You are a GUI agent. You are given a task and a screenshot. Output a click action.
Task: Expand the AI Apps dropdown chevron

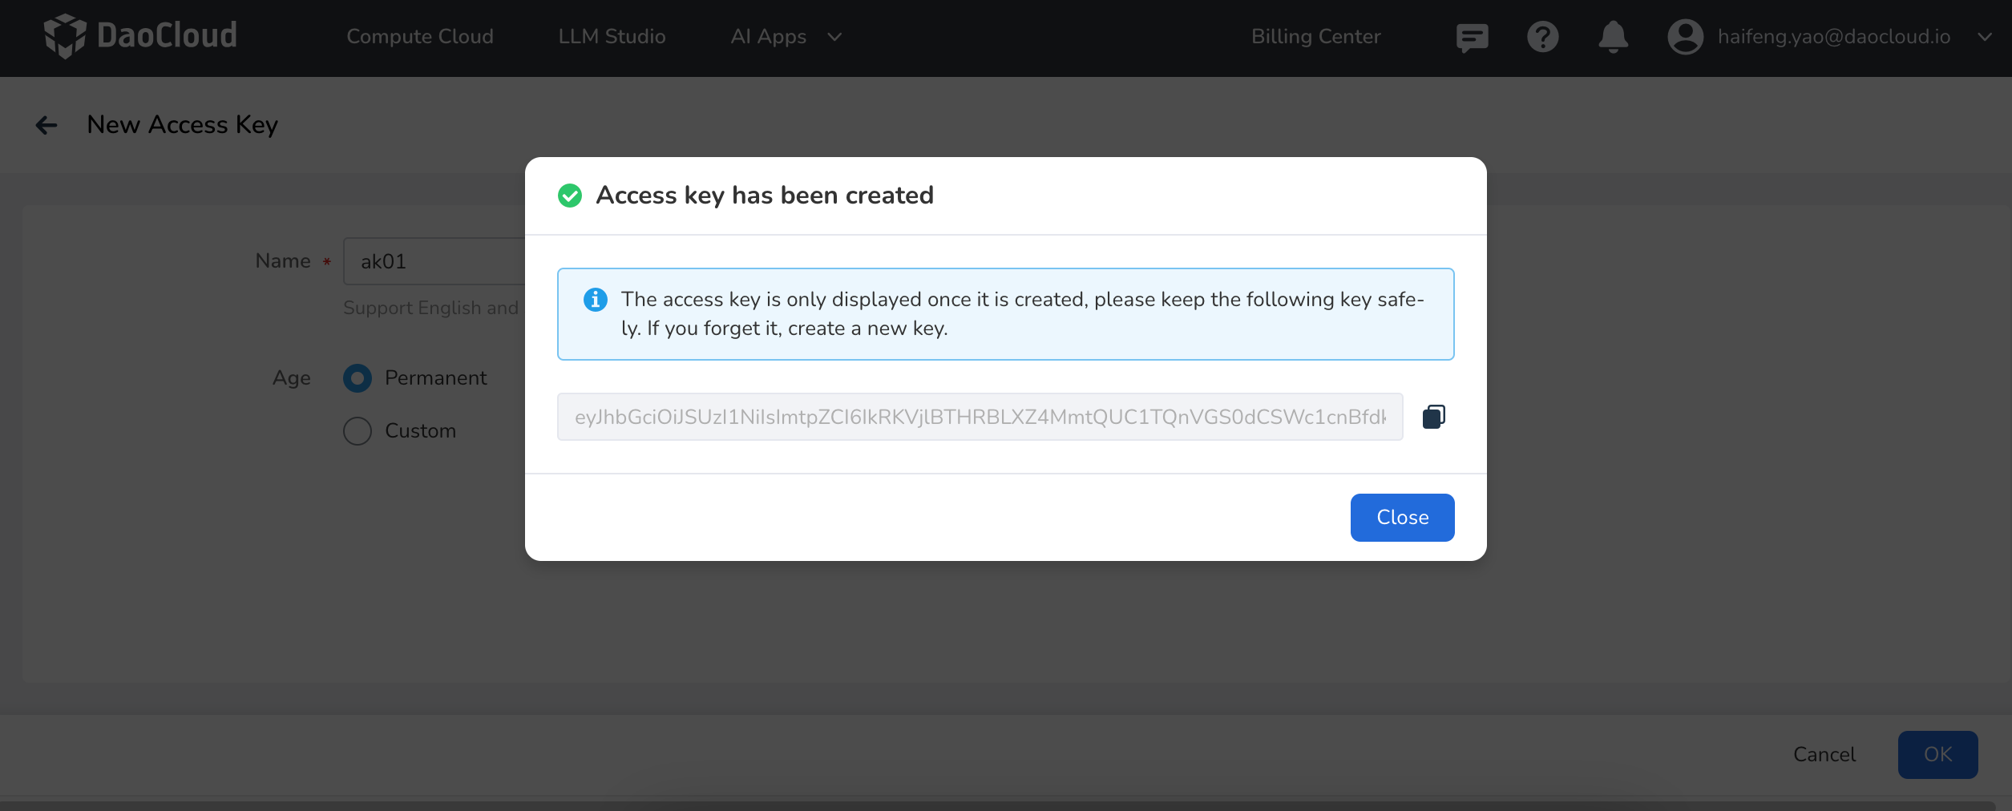(834, 37)
